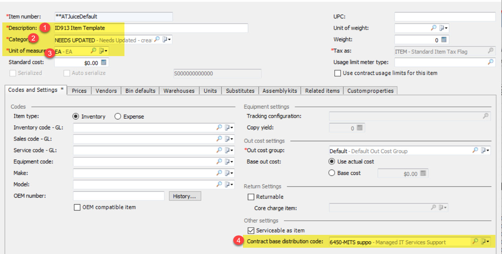Select the Base cost radio option
The height and width of the screenshot is (254, 502).
tap(332, 173)
